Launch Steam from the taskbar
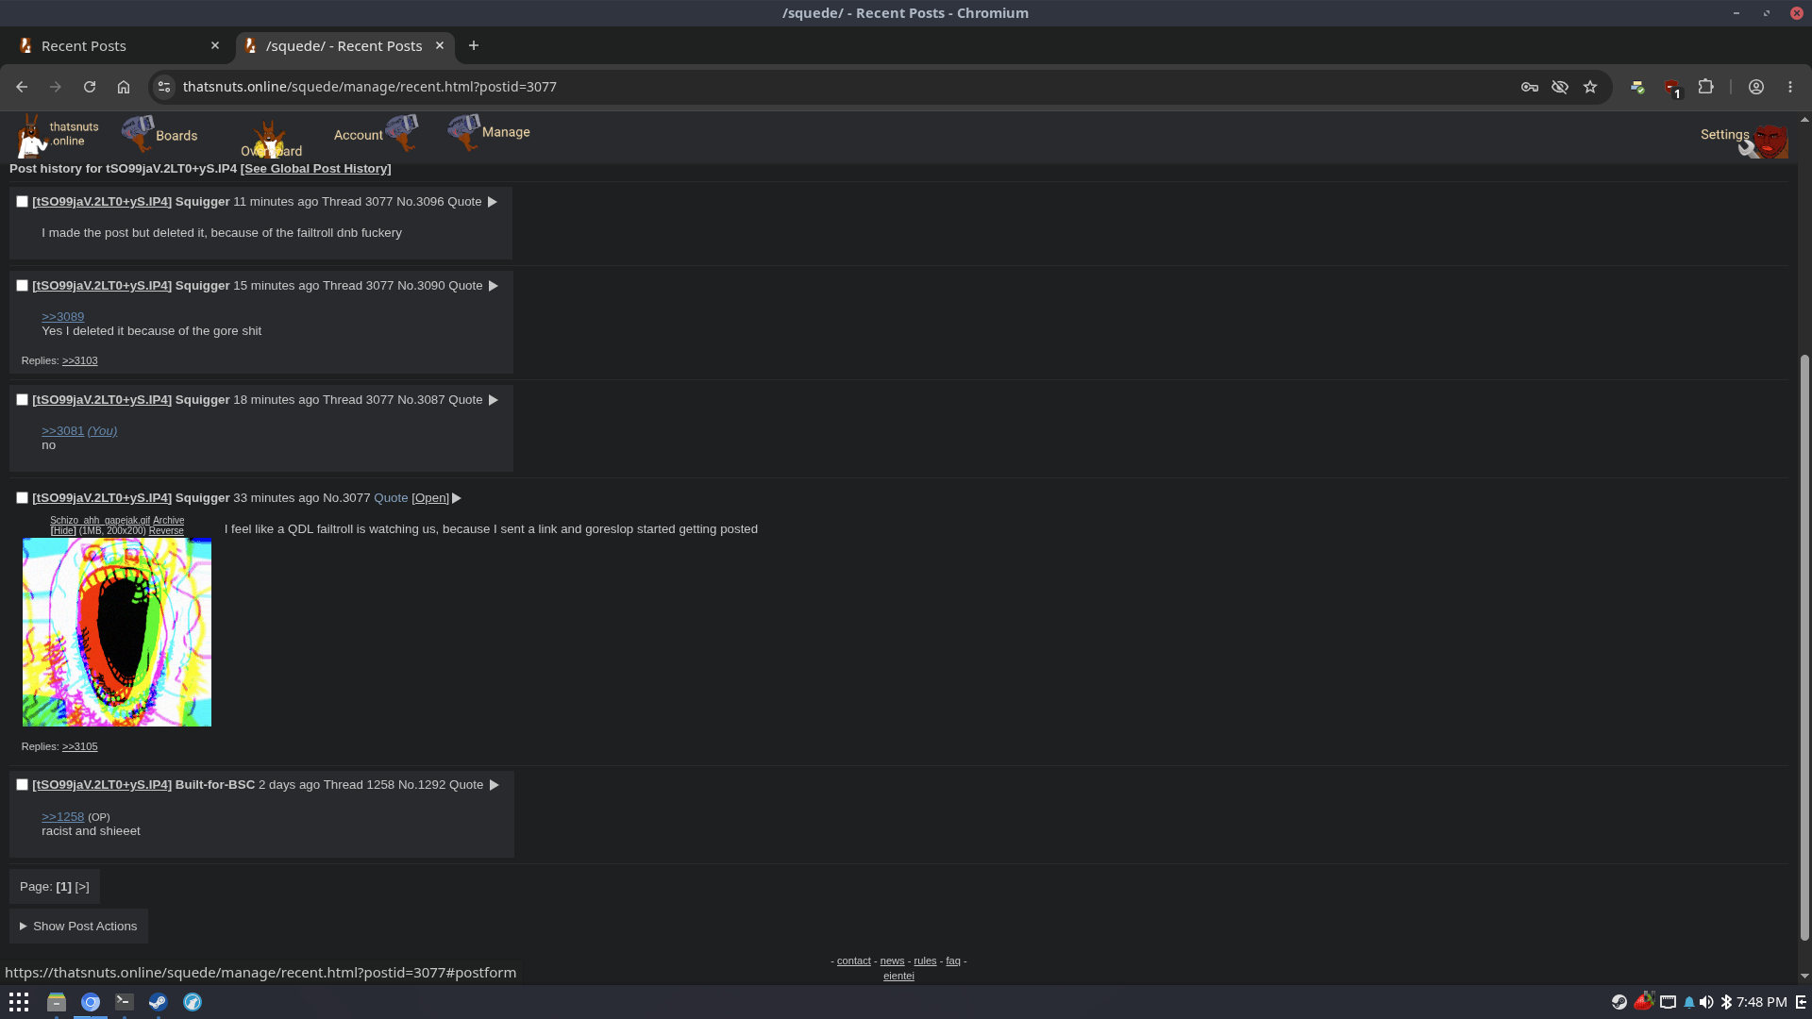Viewport: 1812px width, 1019px height. [x=158, y=1002]
